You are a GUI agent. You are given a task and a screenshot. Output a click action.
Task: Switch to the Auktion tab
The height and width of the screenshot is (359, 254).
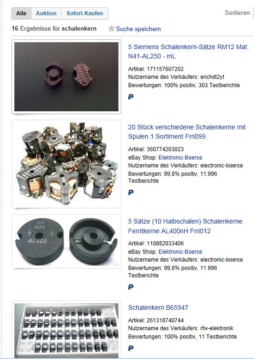click(x=46, y=13)
